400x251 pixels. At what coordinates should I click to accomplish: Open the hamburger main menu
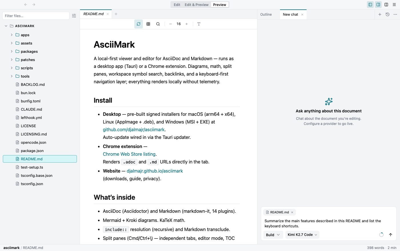(394, 5)
